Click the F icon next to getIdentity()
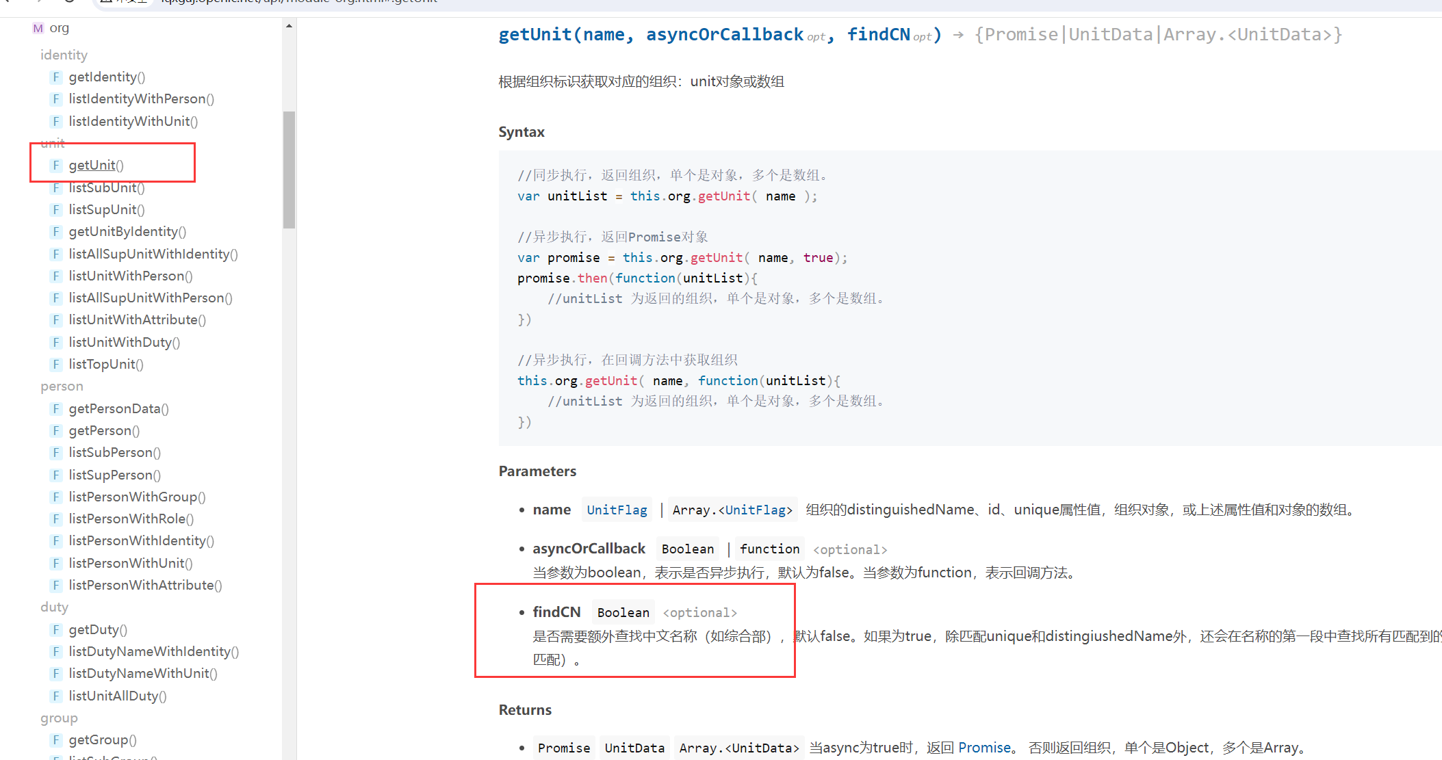 click(56, 77)
